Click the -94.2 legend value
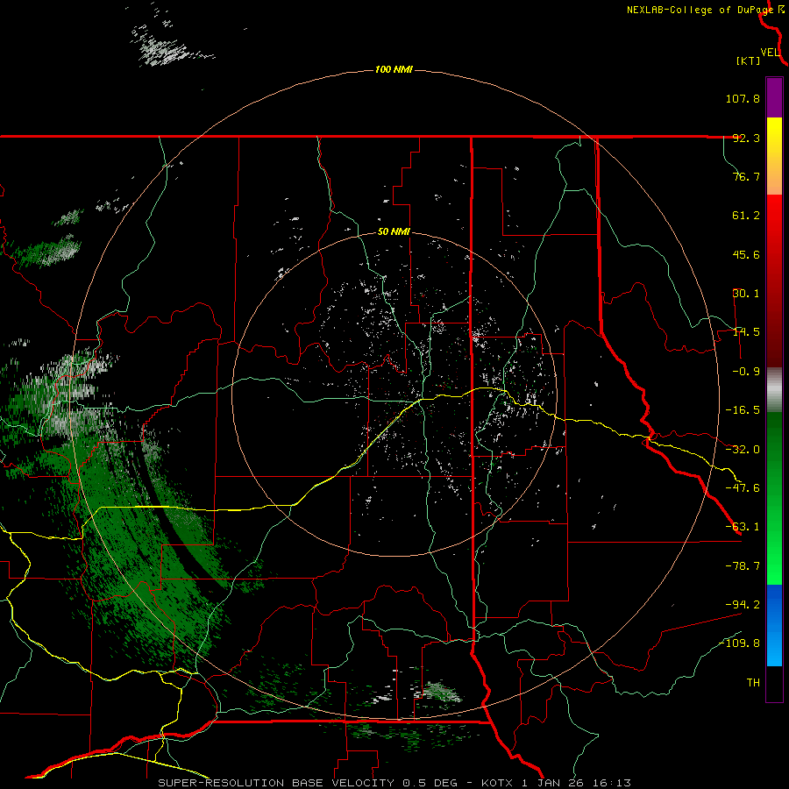 [x=743, y=604]
